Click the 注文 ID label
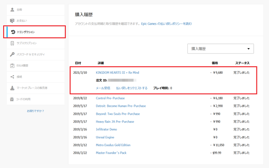The image size is (269, 168). click(x=102, y=80)
